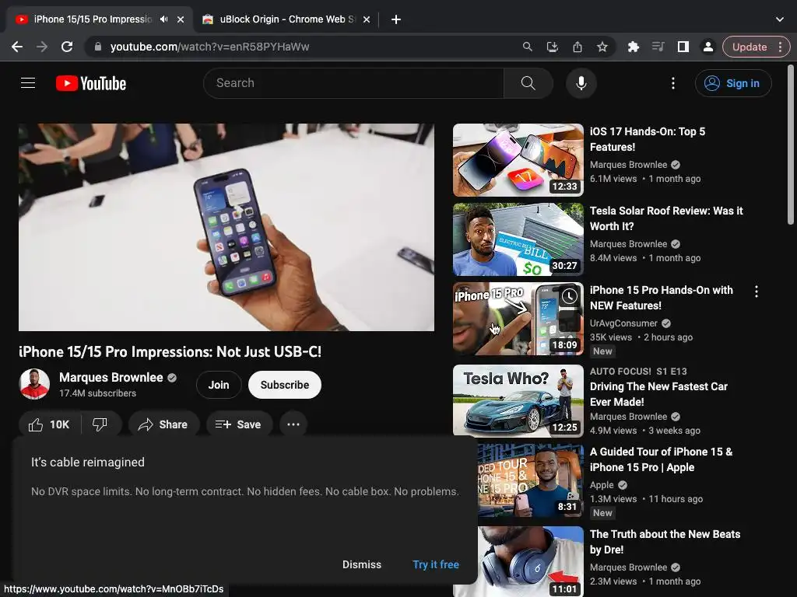The width and height of the screenshot is (797, 597).
Task: Open the address bar zoom magnifier icon
Action: pyautogui.click(x=528, y=47)
